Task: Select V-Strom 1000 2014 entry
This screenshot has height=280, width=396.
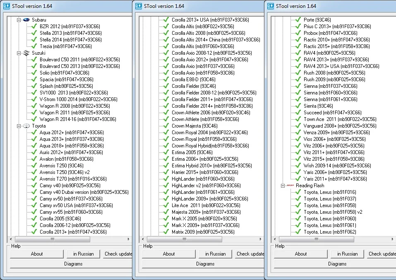Action: 78,99
